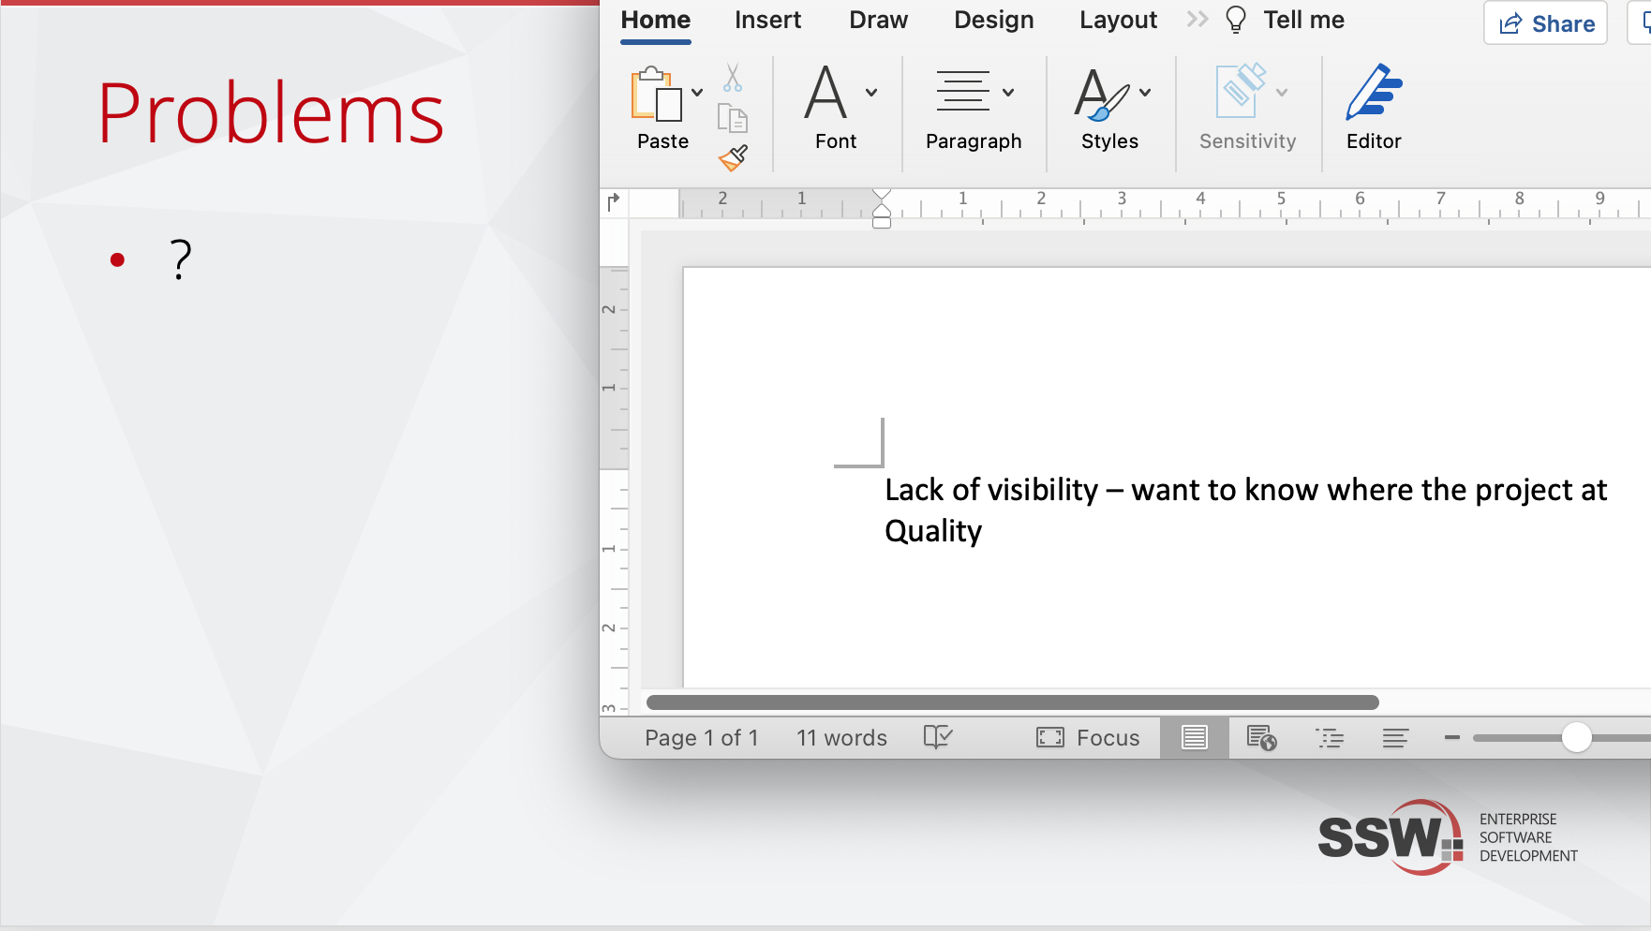Click the zoom slider handle

coord(1576,738)
